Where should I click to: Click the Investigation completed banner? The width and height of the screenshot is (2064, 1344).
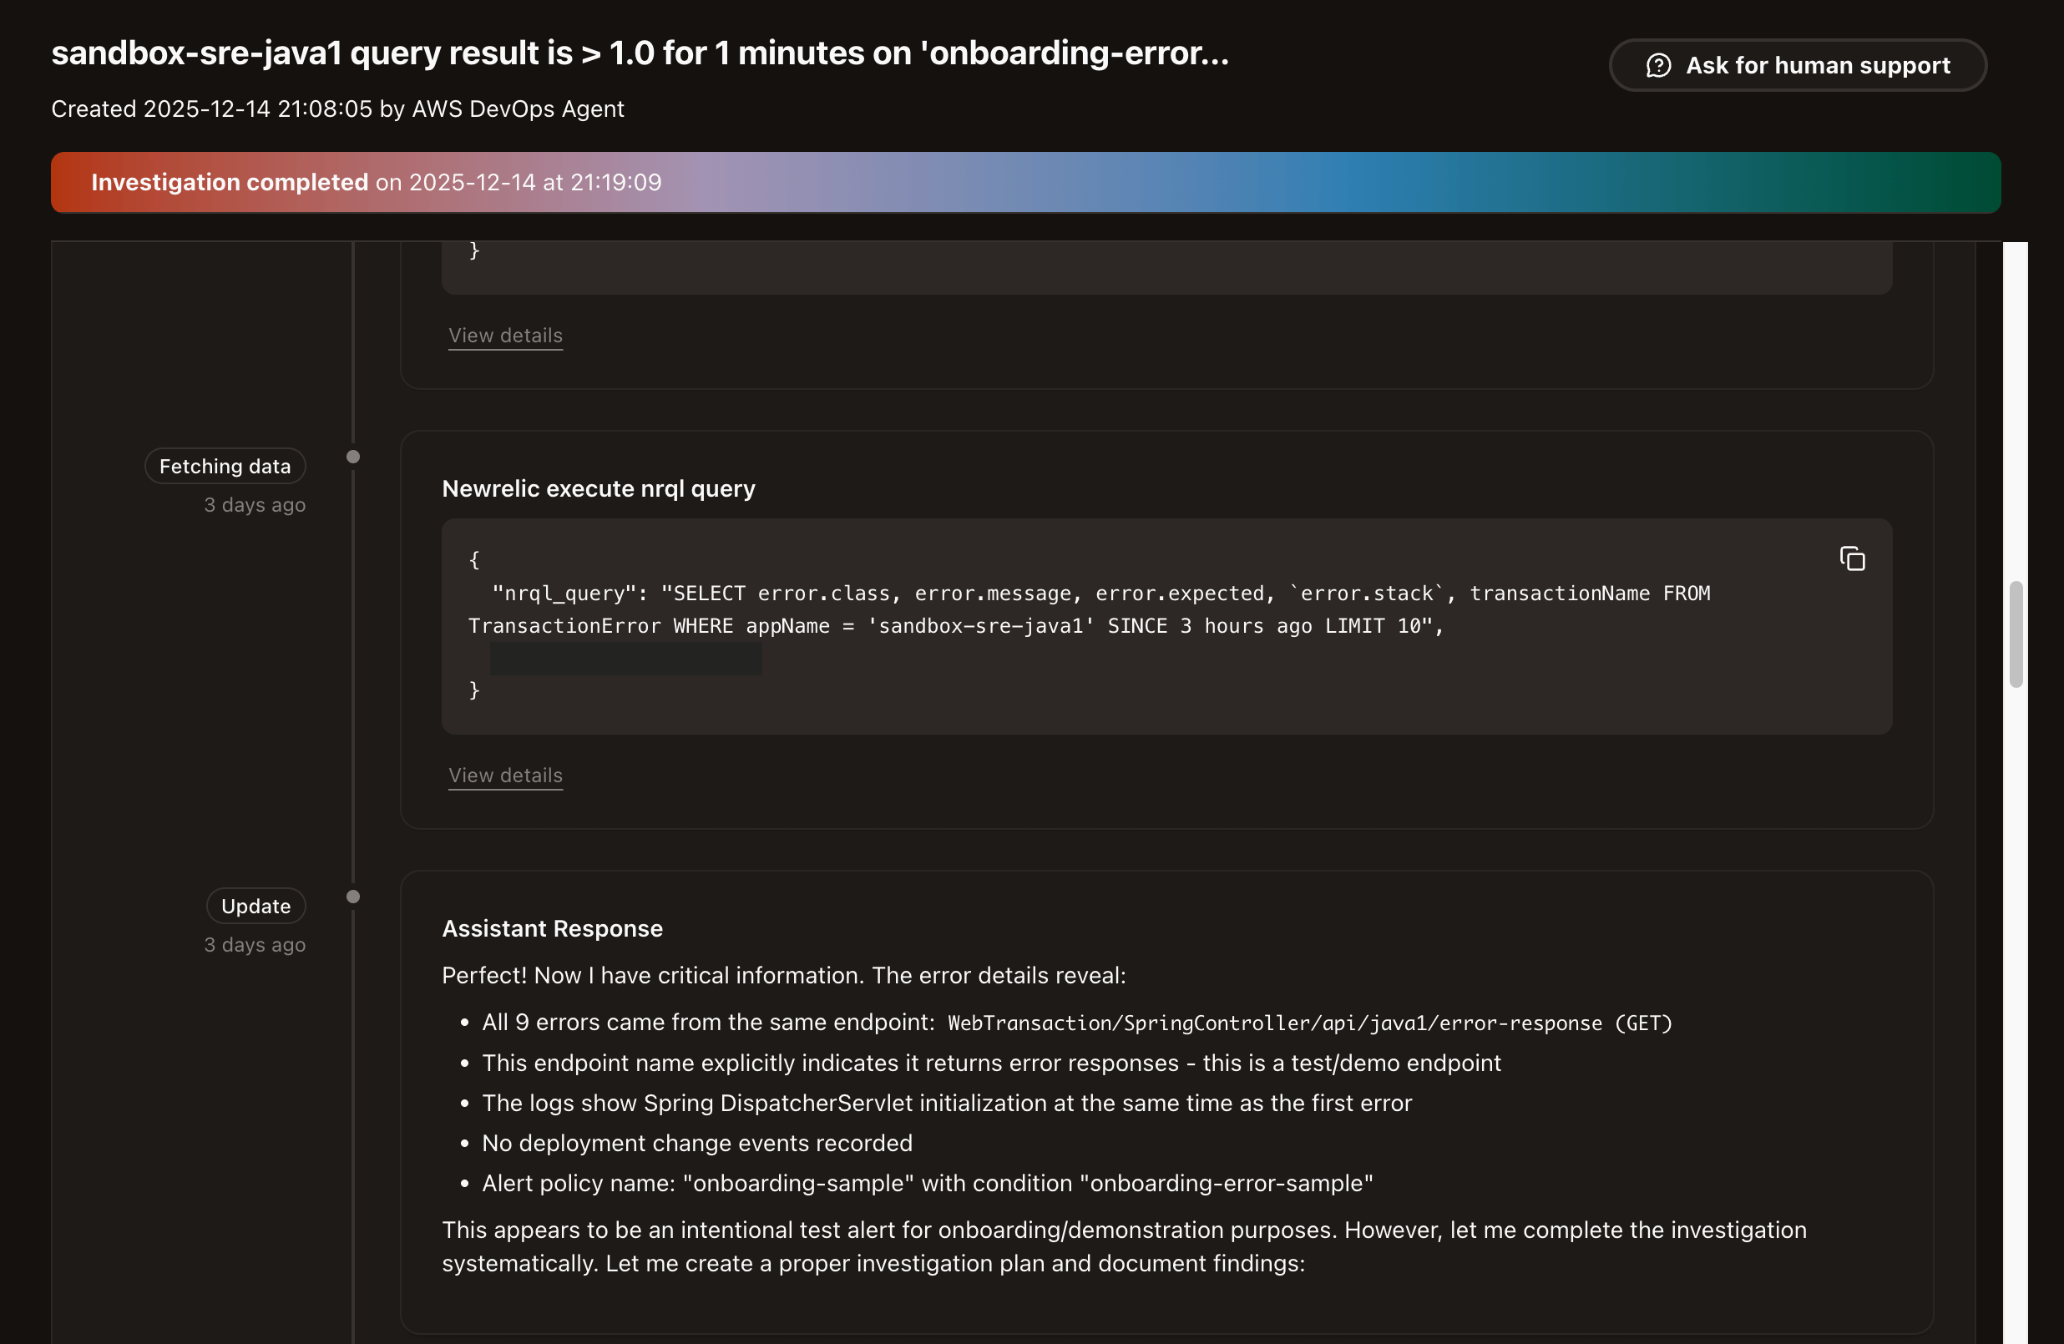pos(1032,182)
